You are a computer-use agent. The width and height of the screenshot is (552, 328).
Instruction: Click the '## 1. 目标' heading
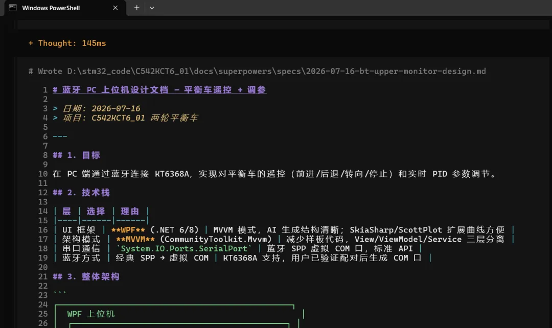[76, 155]
